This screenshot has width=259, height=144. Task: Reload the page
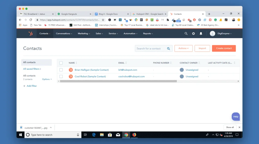(x=31, y=20)
